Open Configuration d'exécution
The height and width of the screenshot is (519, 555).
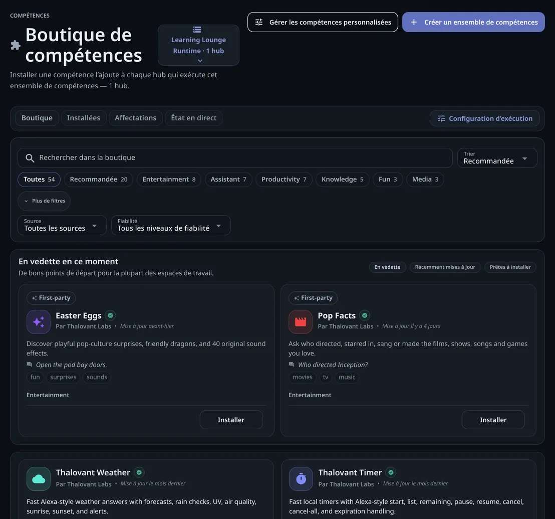484,118
